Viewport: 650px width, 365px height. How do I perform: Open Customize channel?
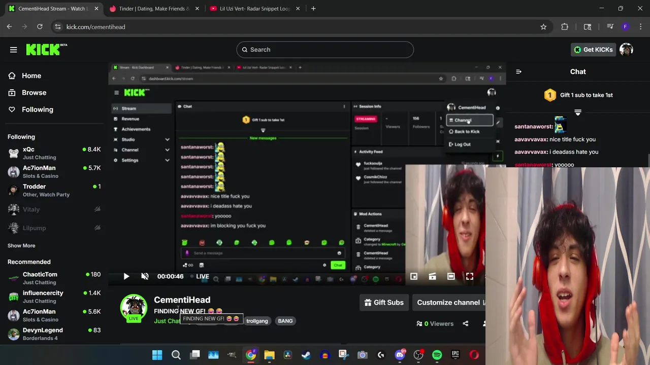[x=448, y=303]
